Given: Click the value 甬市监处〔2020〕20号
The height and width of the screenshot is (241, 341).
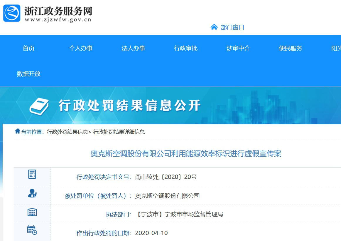Looking at the screenshot, I should (x=166, y=177).
